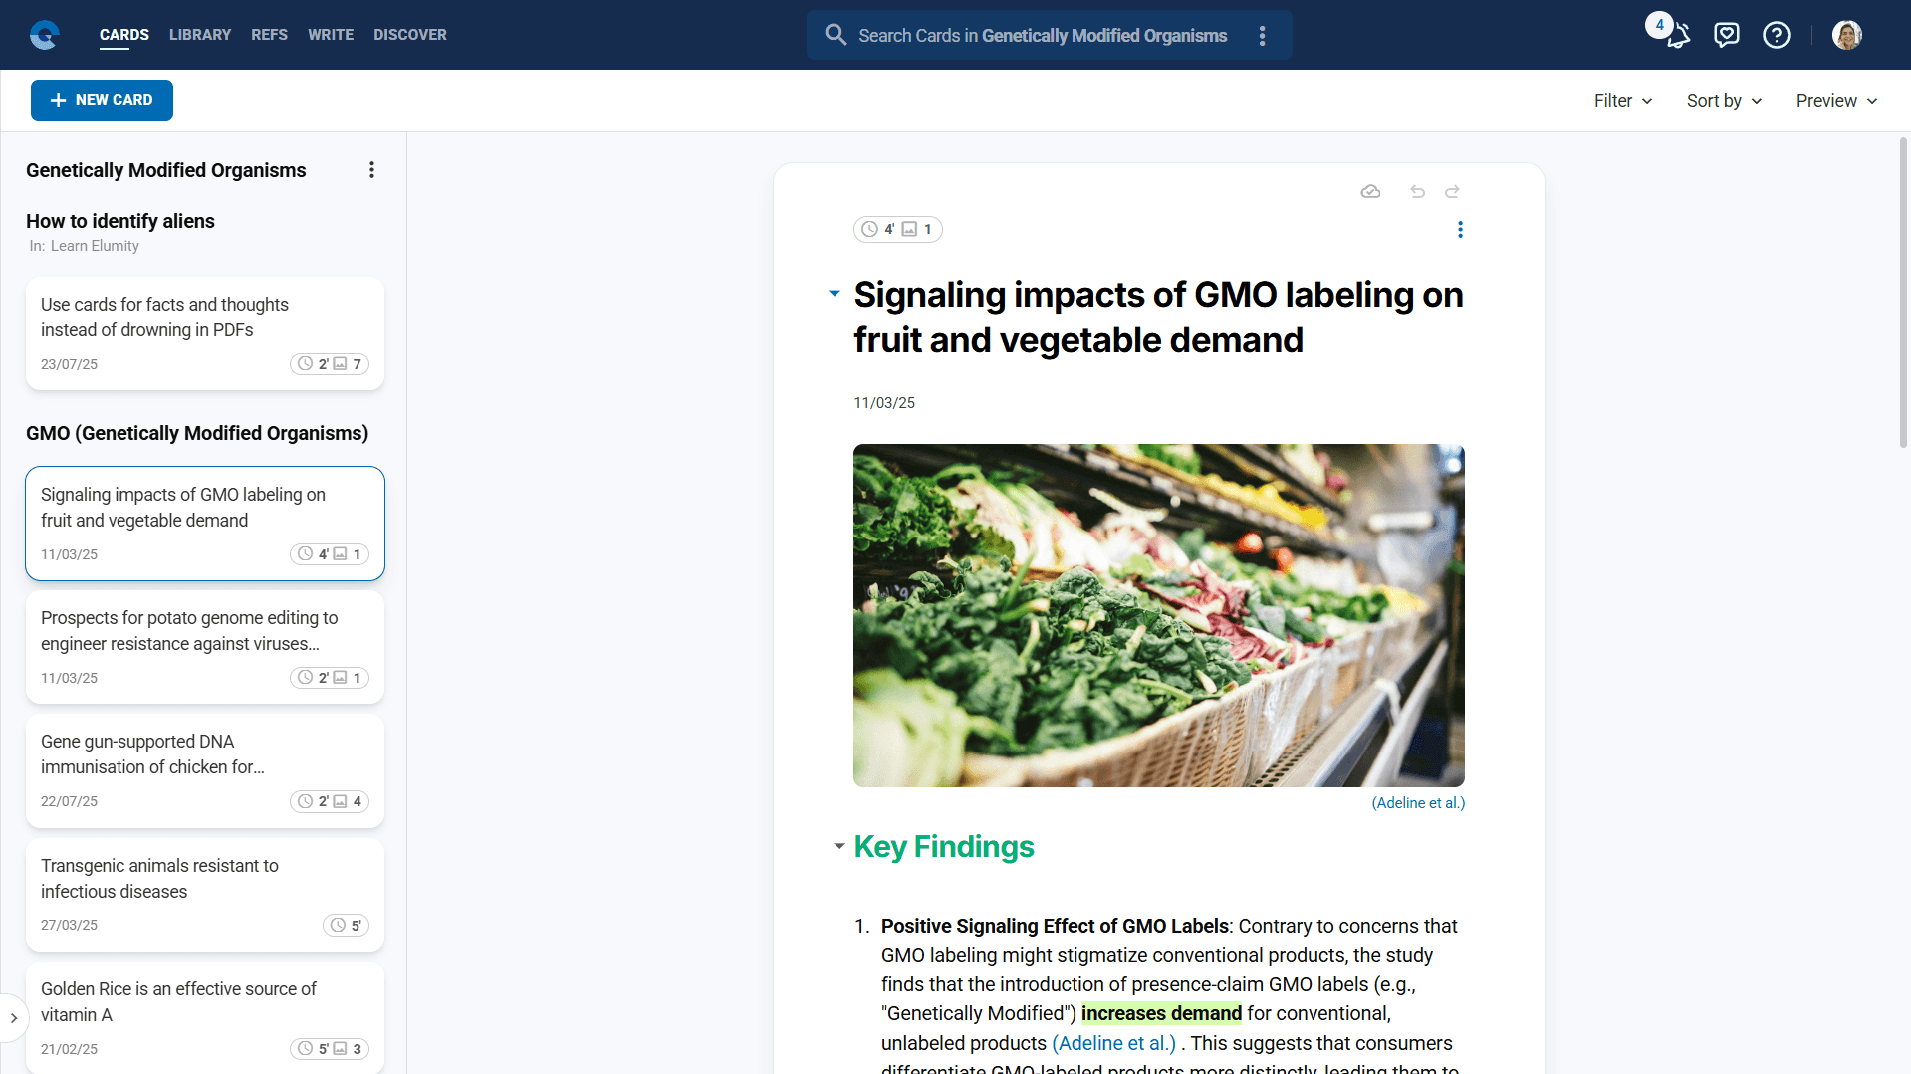
Task: Click the user profile avatar
Action: pos(1846,35)
